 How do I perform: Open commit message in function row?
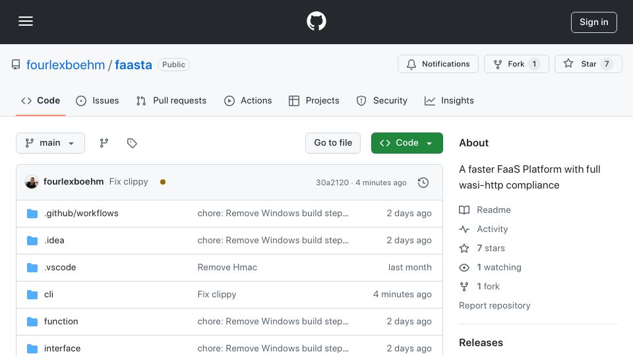(273, 321)
